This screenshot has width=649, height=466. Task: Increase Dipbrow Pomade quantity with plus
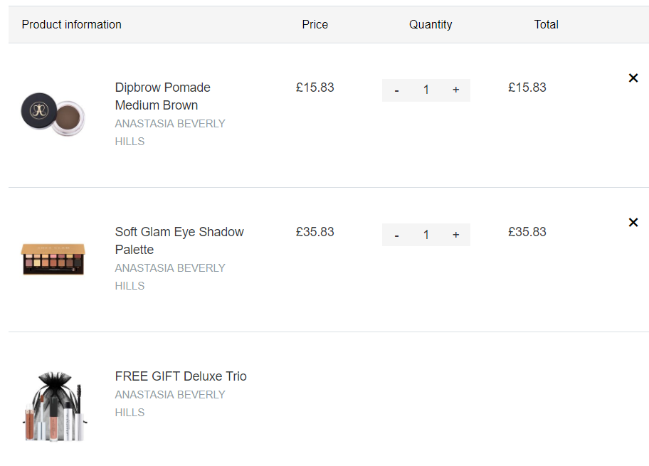click(x=455, y=90)
